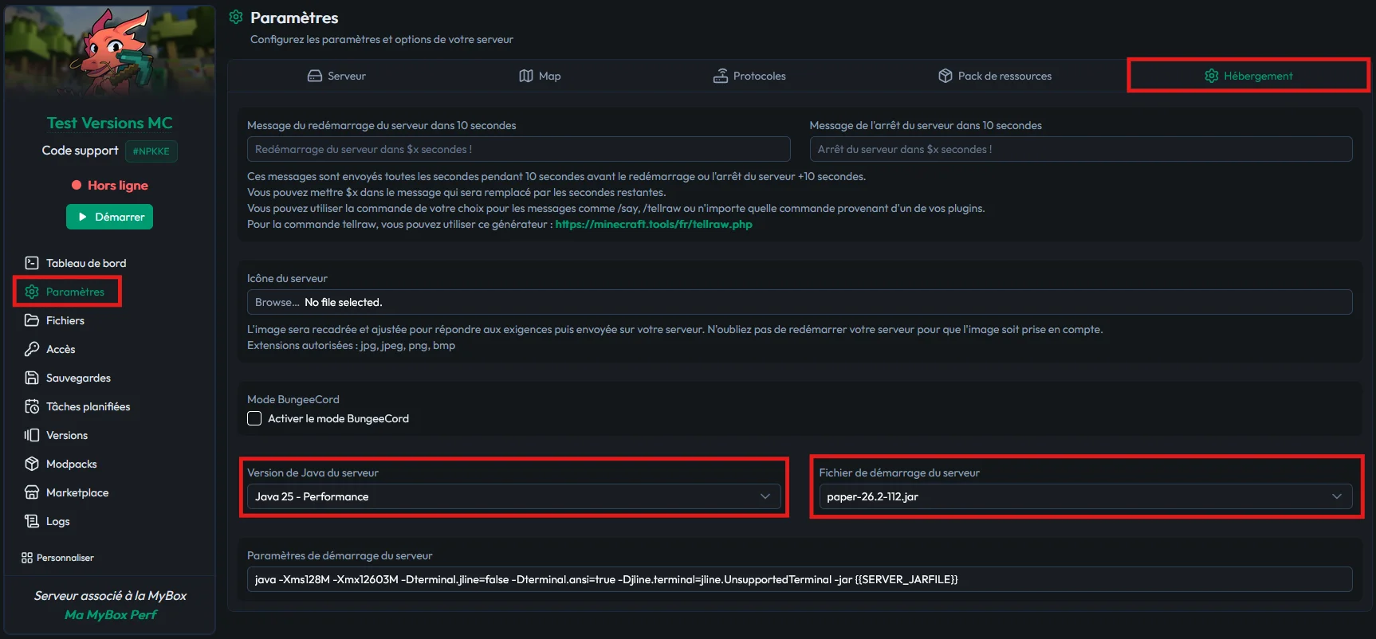Screen dimensions: 1376x639
Task: Open the Tâches planifiées menu entry
Action: tap(77, 406)
